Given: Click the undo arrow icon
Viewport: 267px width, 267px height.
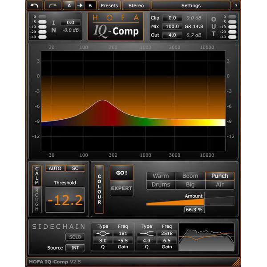Looking at the screenshot, I should (35, 5).
